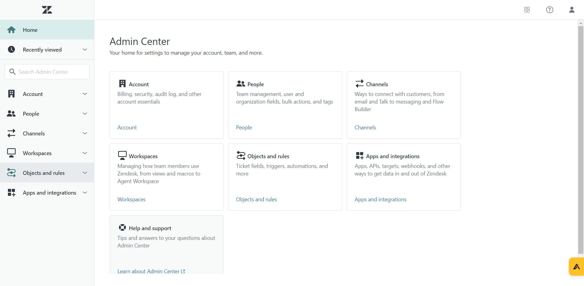Open the Recently viewed clock icon

(11, 49)
